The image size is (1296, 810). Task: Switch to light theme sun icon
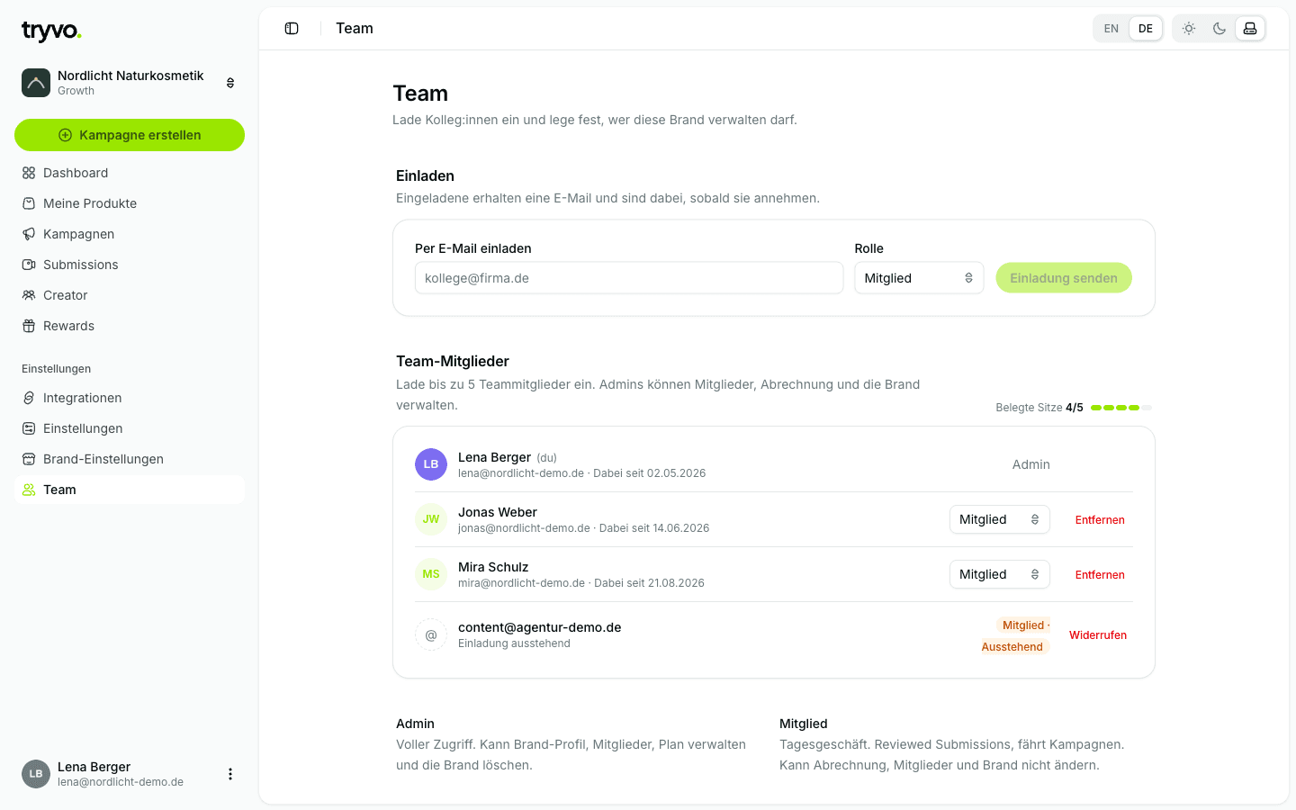1189,29
